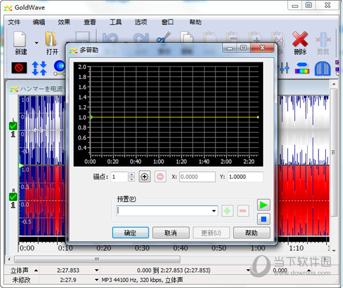Click the horizontal scrollbar thumb
343x288 pixels.
97,259
